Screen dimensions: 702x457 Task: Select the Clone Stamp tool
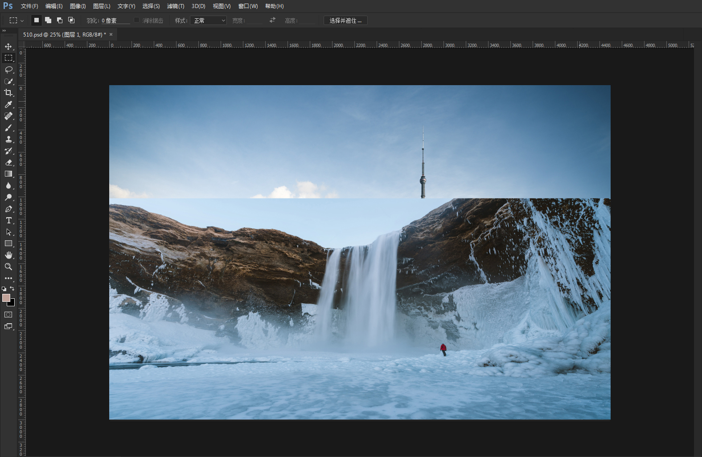point(8,139)
